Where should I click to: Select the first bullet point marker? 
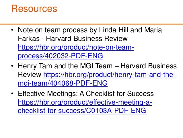[x=13, y=31]
